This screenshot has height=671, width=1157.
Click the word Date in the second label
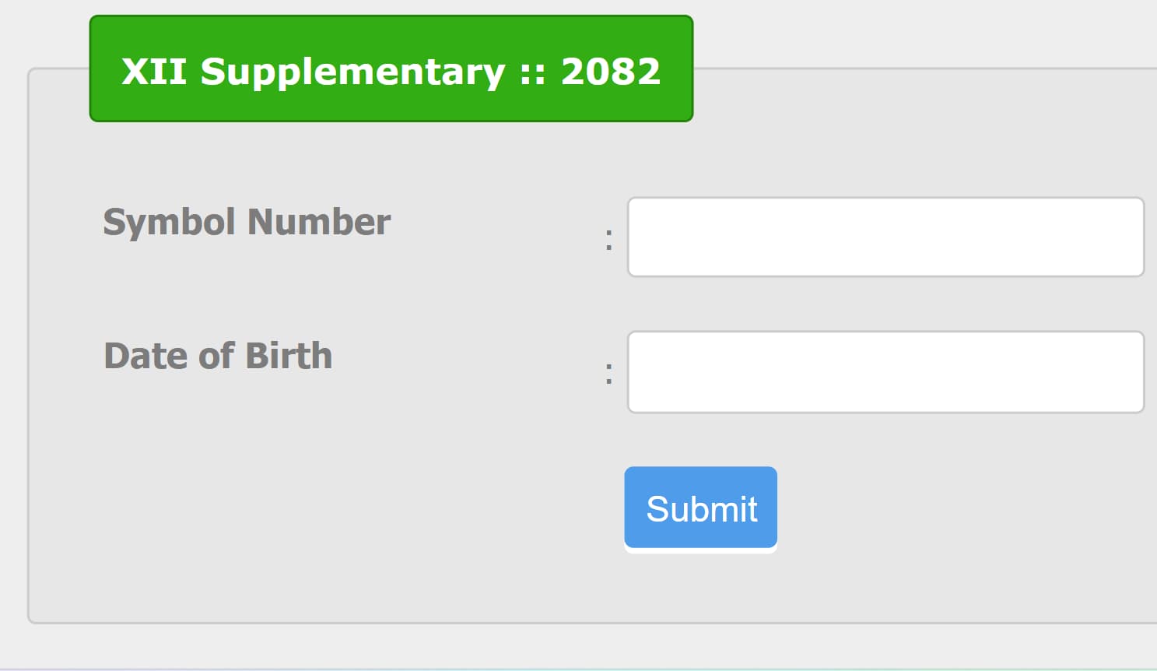146,356
